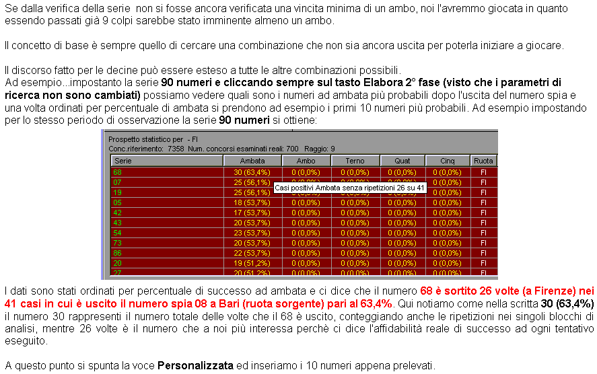
Task: Click tooltip 'Casi positivi Ambata senza ripetizioni'
Action: 350,188
